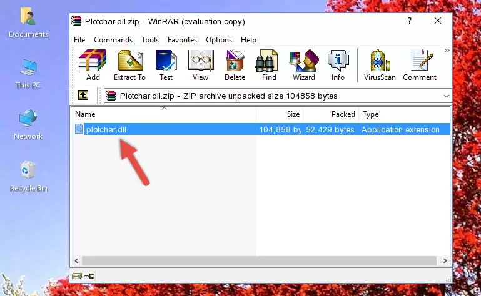Viewport: 481px width, 296px height.
Task: Click the WinRAR title bar icon
Action: click(x=76, y=21)
